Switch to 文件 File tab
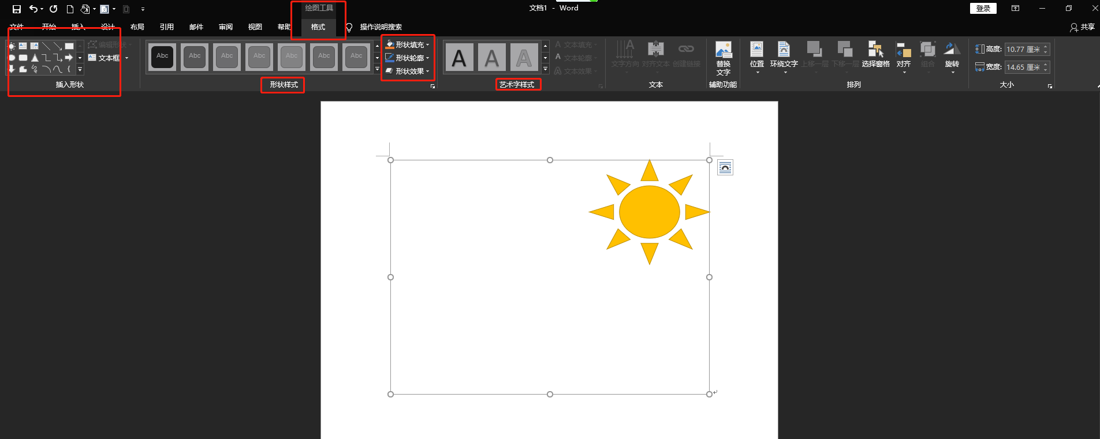The image size is (1100, 439). 17,27
